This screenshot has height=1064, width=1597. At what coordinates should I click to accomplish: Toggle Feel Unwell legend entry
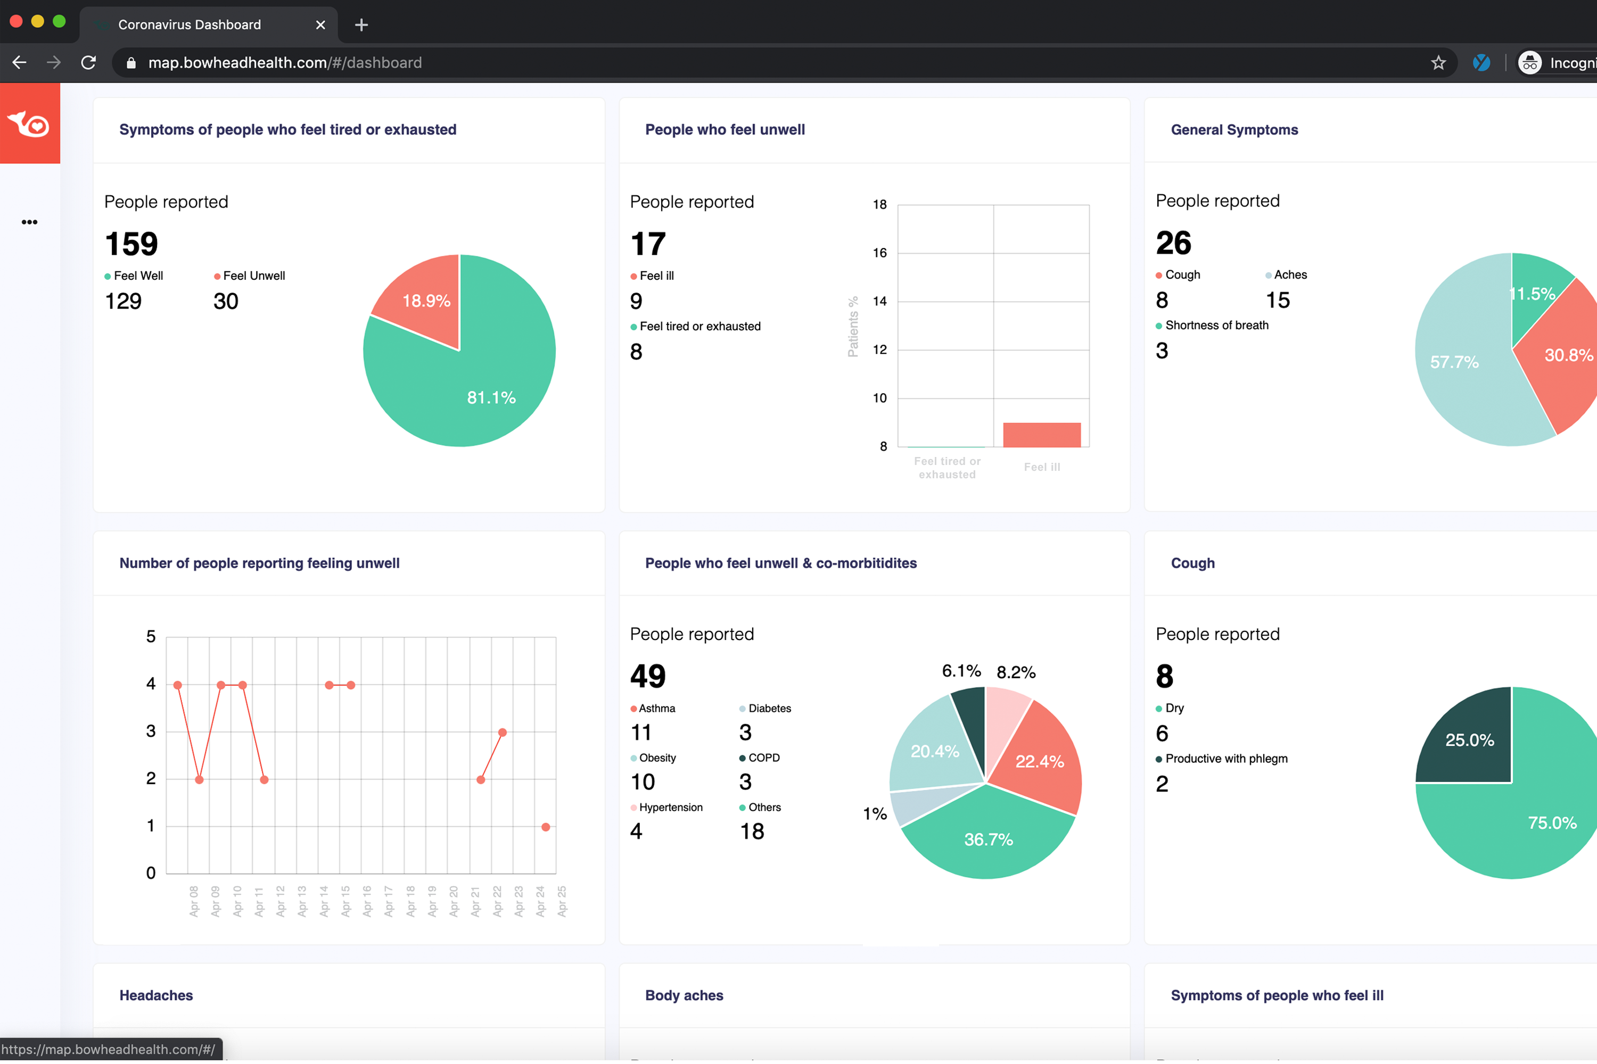point(253,276)
